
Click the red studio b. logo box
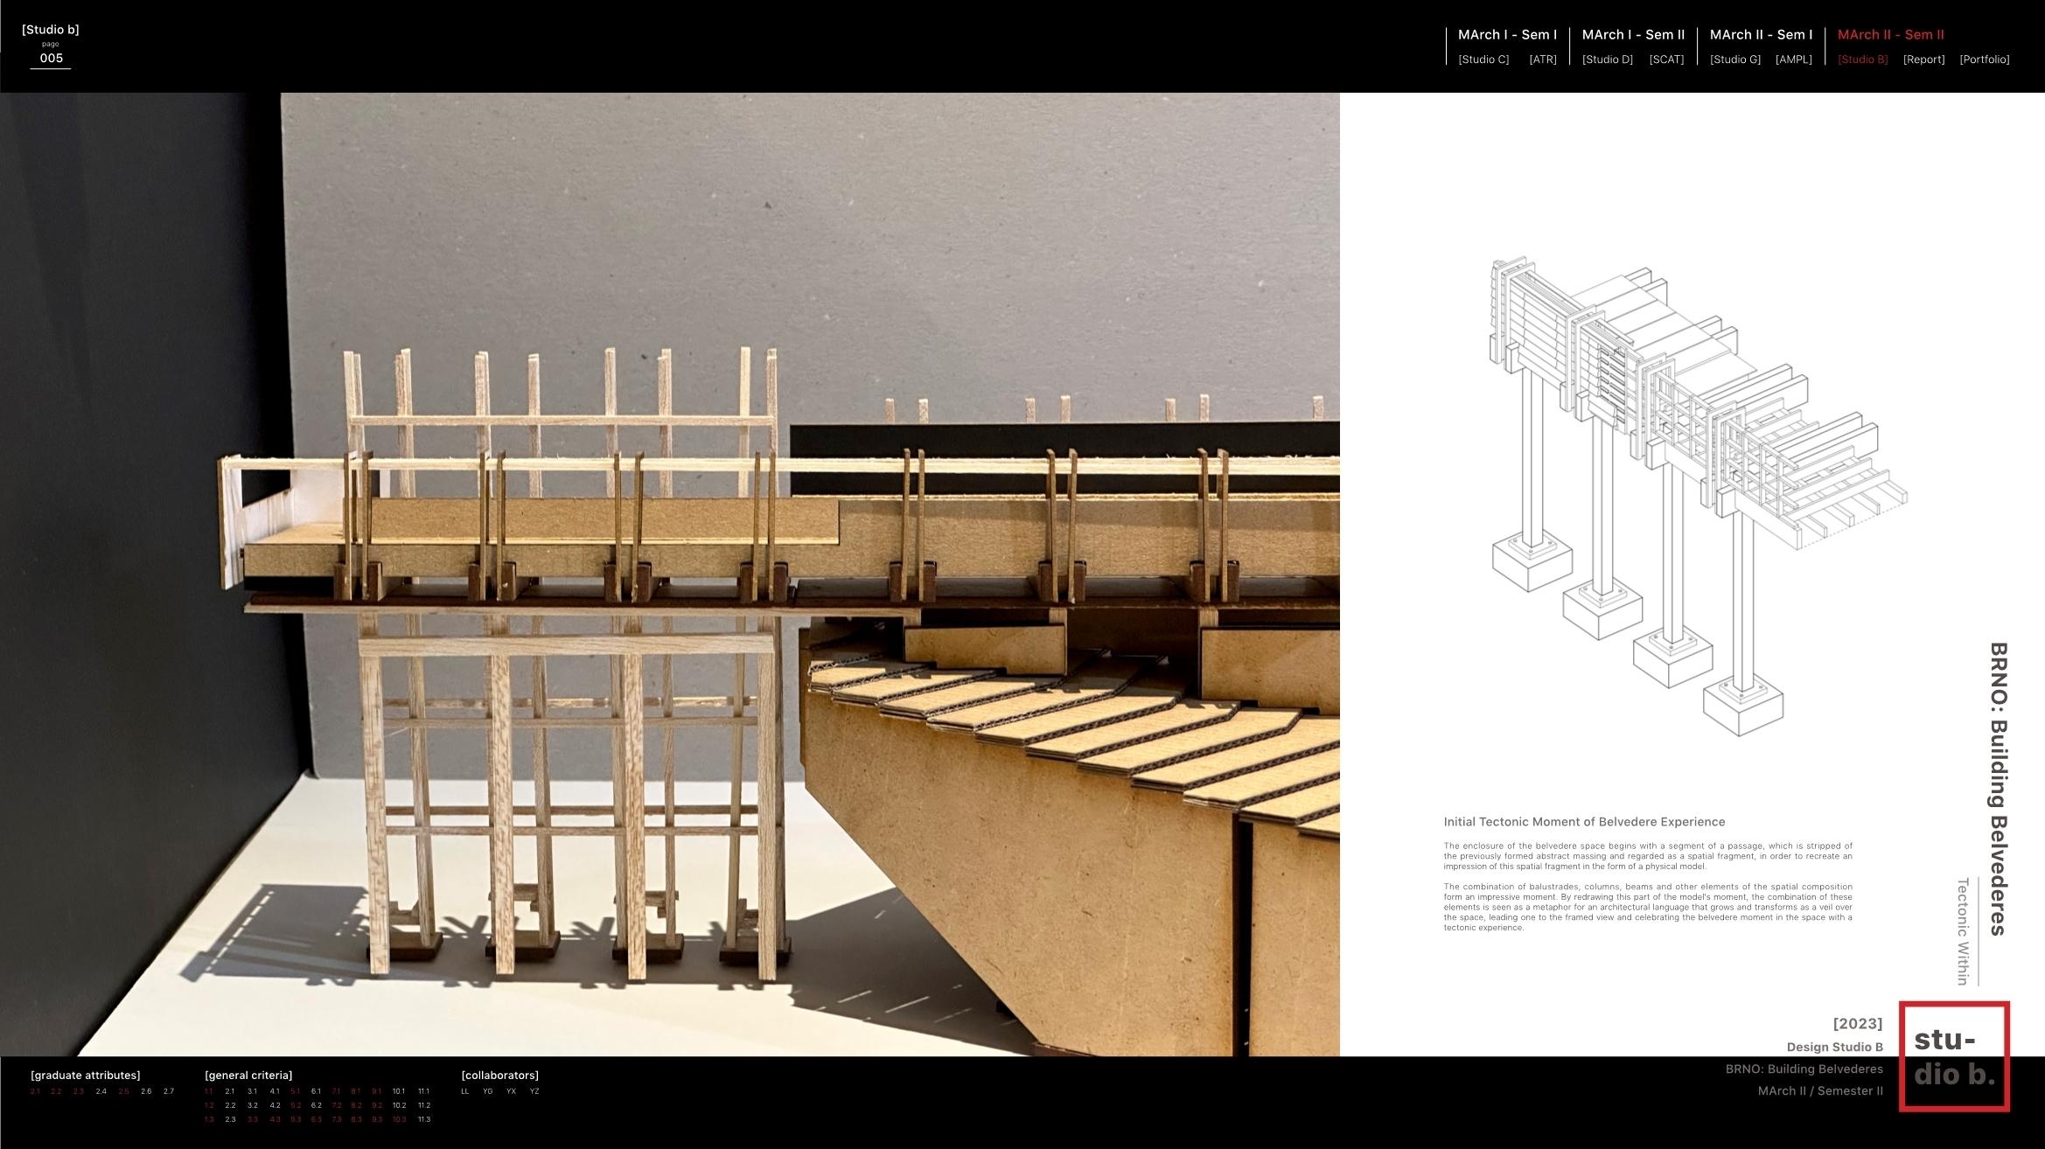click(1953, 1056)
